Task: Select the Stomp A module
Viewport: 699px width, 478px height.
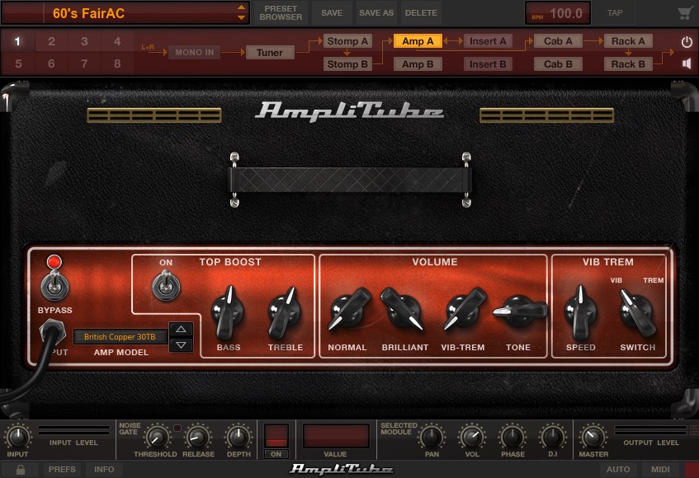Action: point(347,41)
